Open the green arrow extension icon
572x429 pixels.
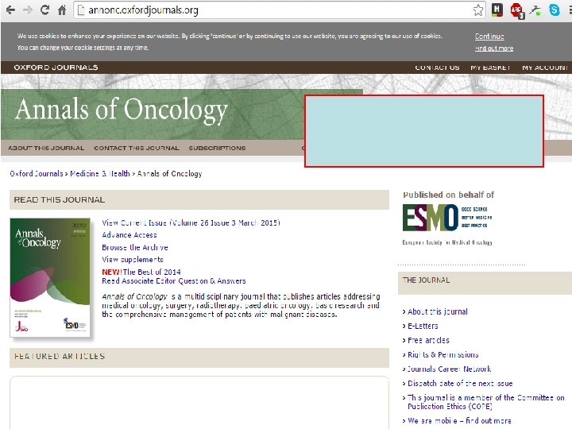(535, 10)
